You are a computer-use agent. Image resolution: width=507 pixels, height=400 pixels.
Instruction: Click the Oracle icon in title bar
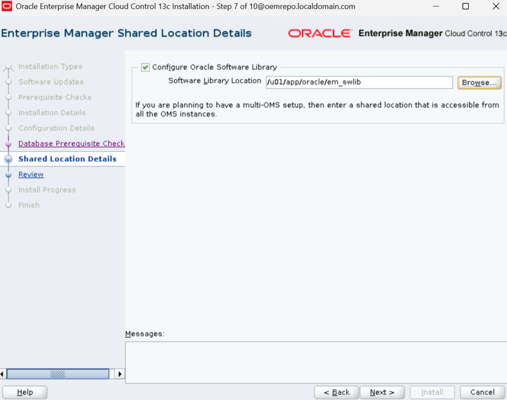(x=7, y=6)
